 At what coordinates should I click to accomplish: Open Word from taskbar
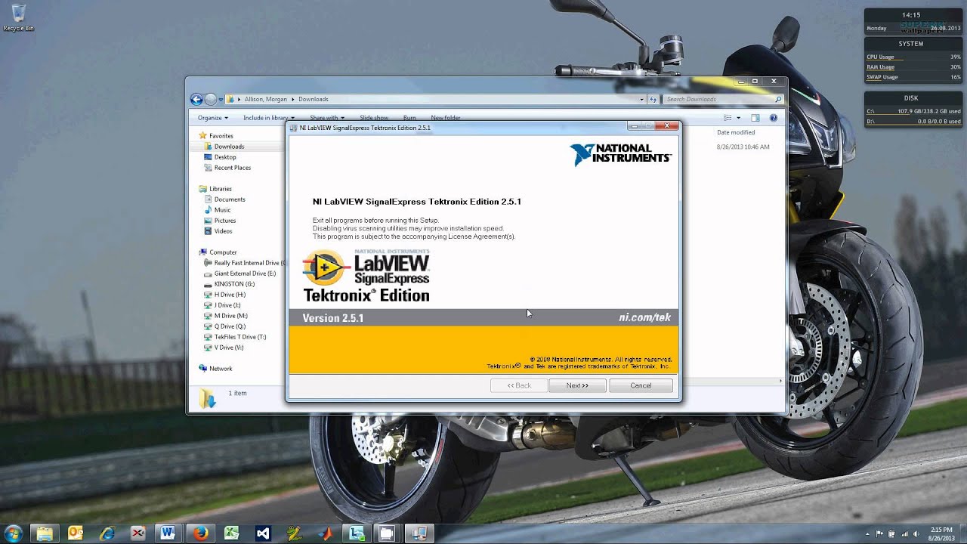(168, 533)
